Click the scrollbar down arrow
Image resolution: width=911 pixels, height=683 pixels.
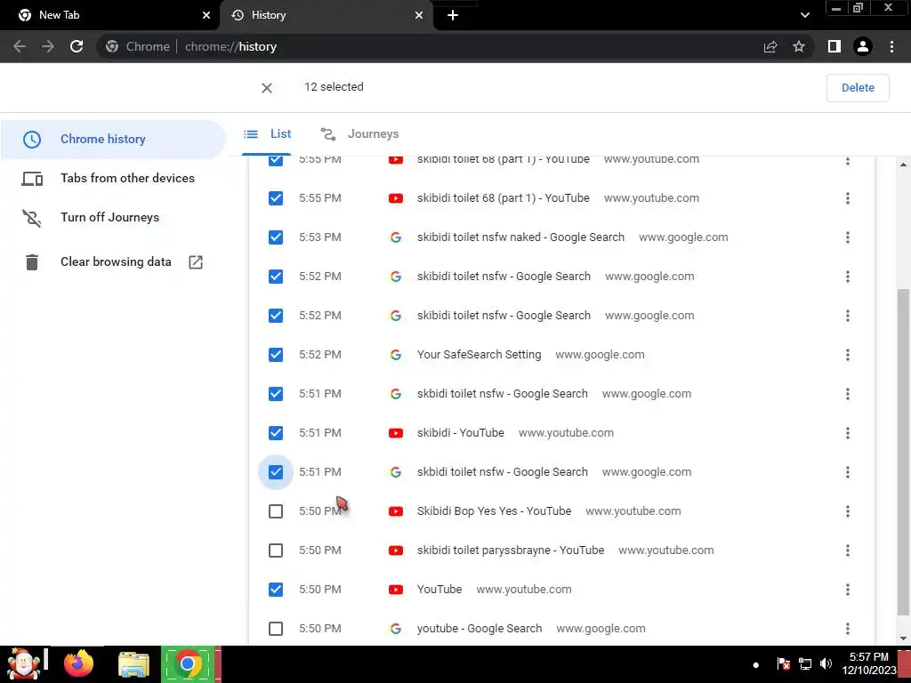tap(904, 639)
